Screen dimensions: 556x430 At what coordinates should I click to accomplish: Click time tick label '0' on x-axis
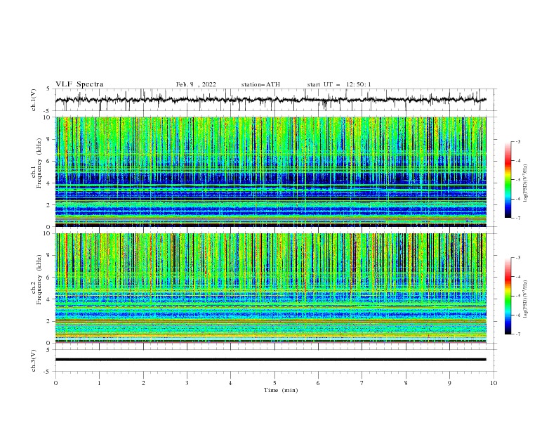55,383
